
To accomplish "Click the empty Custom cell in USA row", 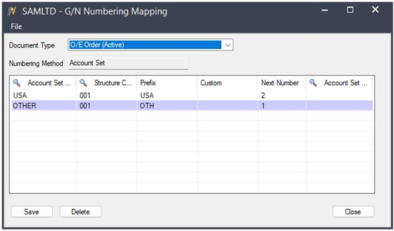I will 228,95.
